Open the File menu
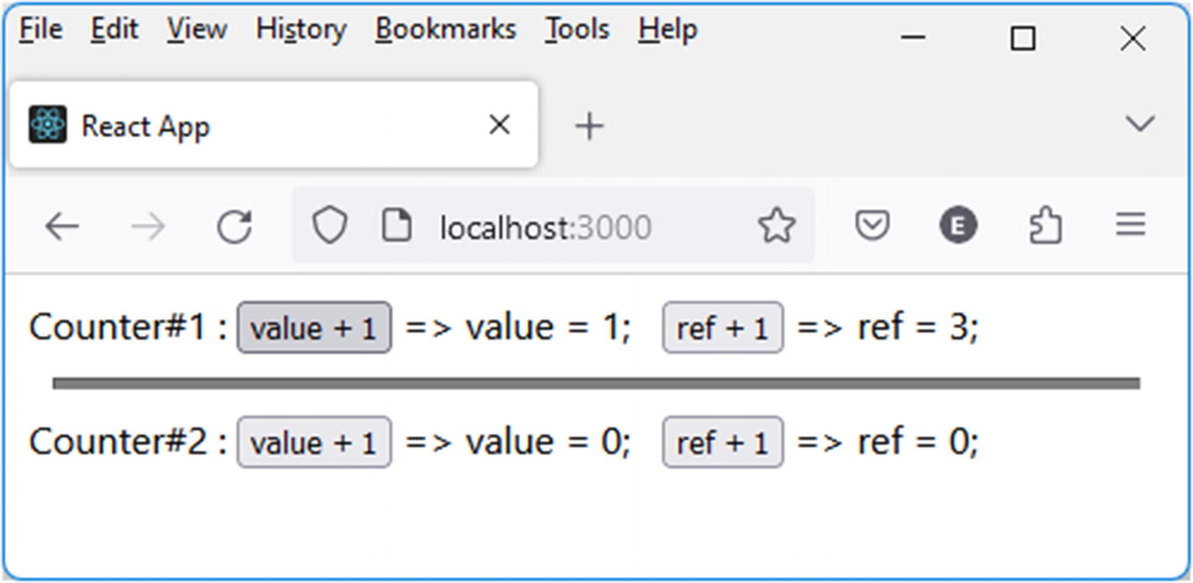Screen dimensions: 1193x583 [41, 29]
